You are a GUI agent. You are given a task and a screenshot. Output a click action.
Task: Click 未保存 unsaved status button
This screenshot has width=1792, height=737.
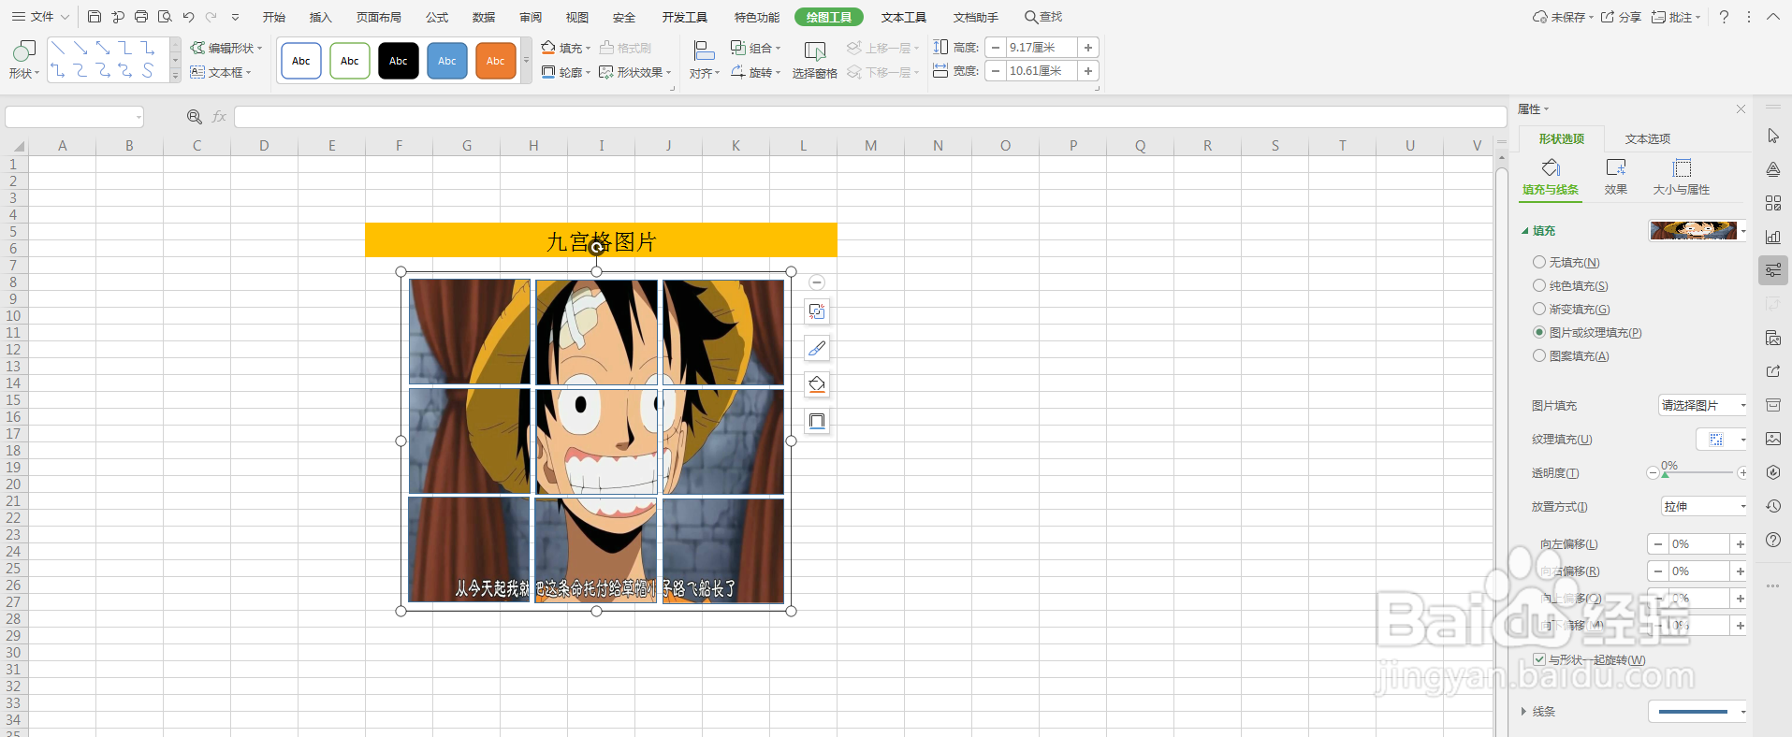1563,17
